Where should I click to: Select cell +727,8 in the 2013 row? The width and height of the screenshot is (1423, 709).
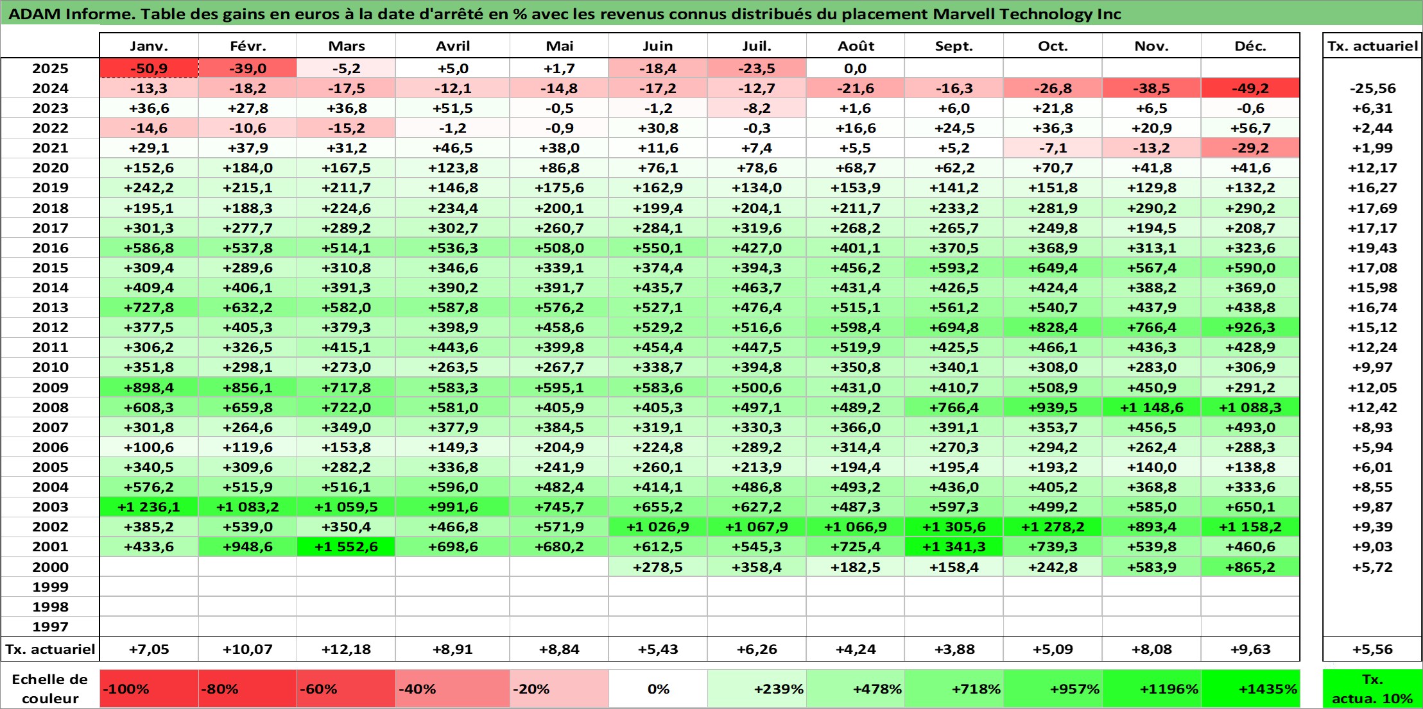click(149, 308)
